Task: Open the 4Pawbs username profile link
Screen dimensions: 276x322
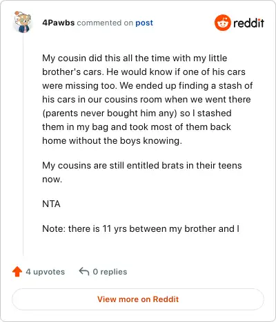Action: pos(59,23)
